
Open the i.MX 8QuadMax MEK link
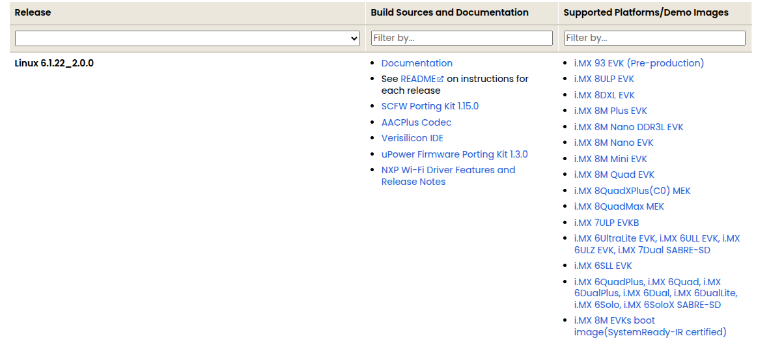619,206
